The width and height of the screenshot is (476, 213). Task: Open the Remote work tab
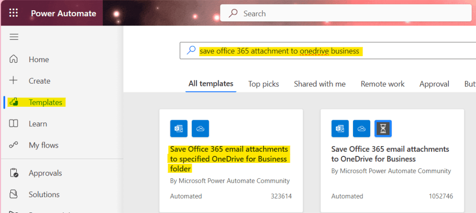tap(382, 84)
